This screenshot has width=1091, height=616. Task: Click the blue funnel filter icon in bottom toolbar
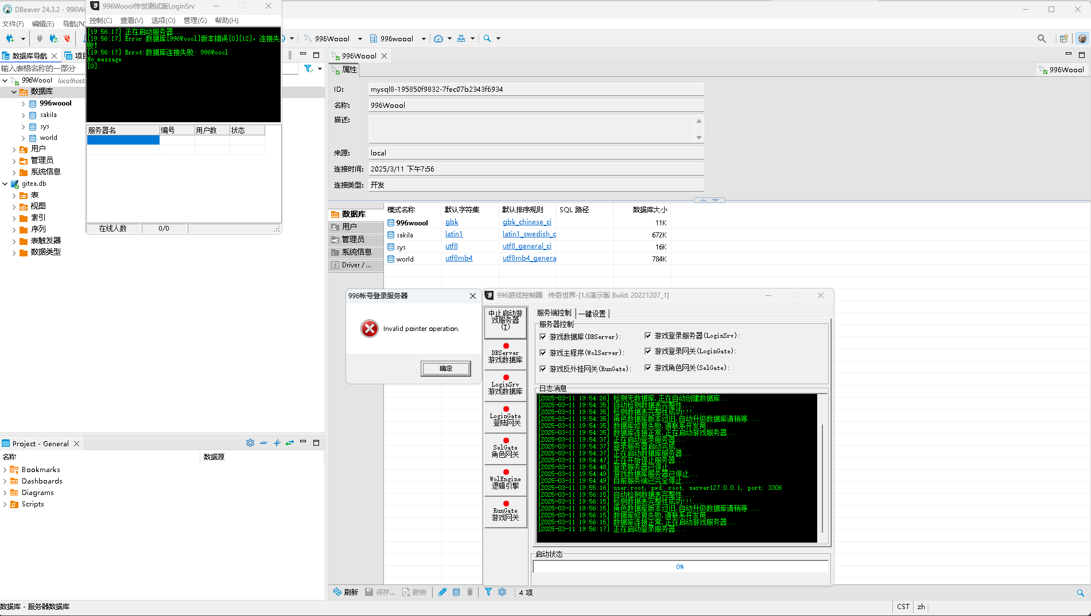tap(488, 592)
